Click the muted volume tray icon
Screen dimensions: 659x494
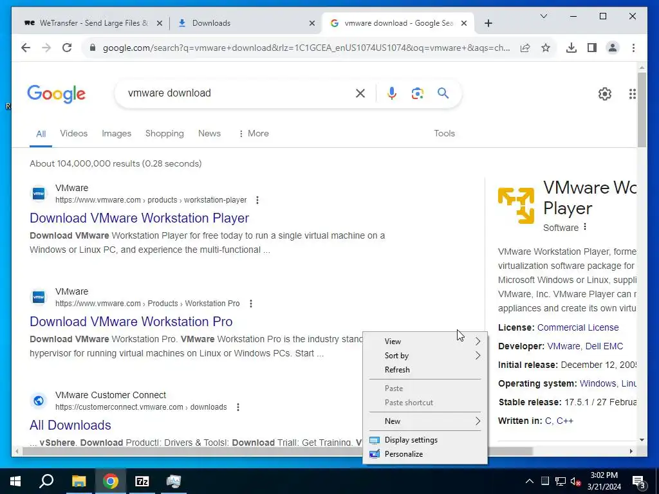pyautogui.click(x=575, y=481)
